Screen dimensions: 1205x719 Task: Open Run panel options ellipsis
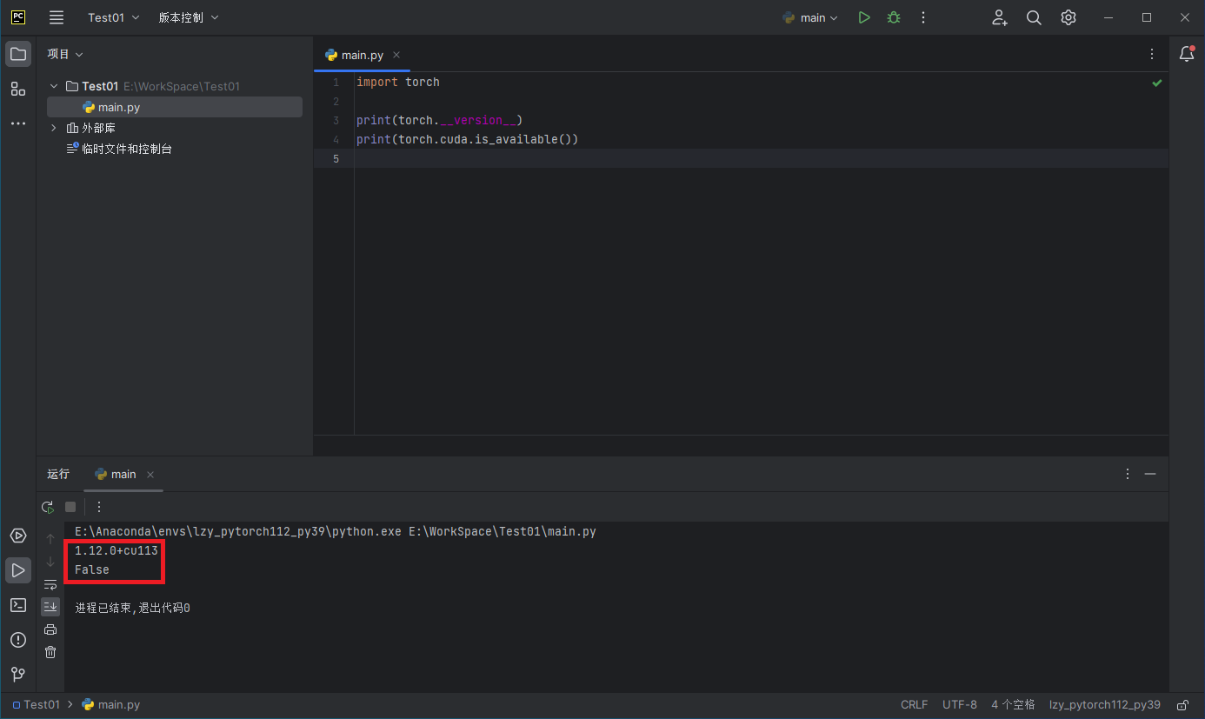(x=1128, y=474)
